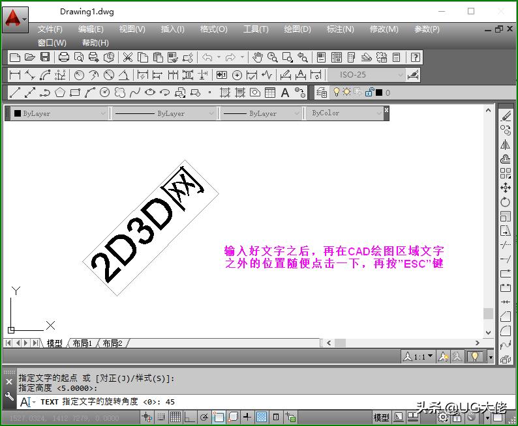Image resolution: width=518 pixels, height=426 pixels.
Task: Toggle layer on/off lightbulb icon
Action: [336, 92]
